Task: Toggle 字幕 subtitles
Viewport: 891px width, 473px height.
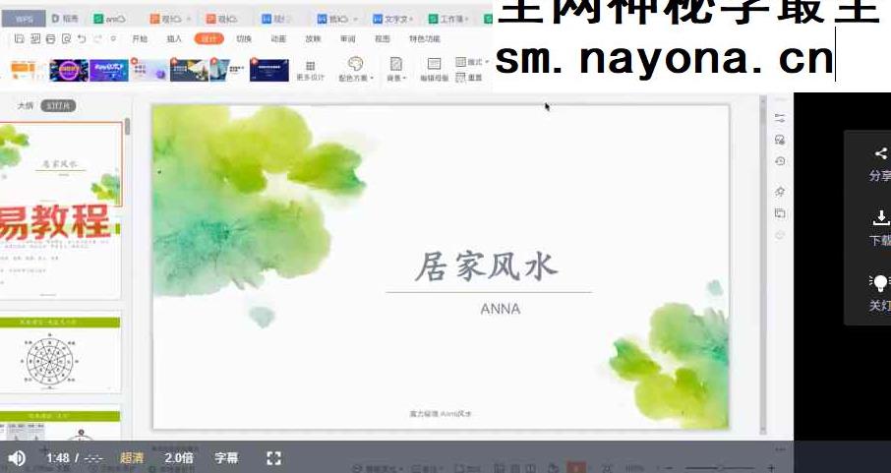Action: pos(226,458)
